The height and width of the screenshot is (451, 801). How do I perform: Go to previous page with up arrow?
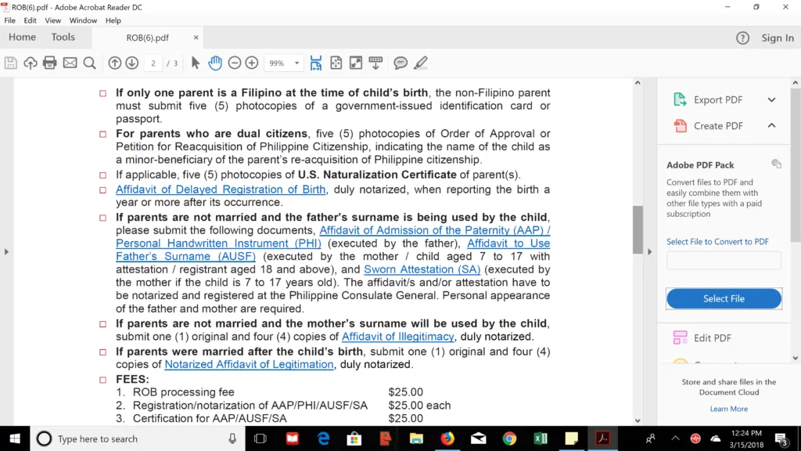pos(115,63)
